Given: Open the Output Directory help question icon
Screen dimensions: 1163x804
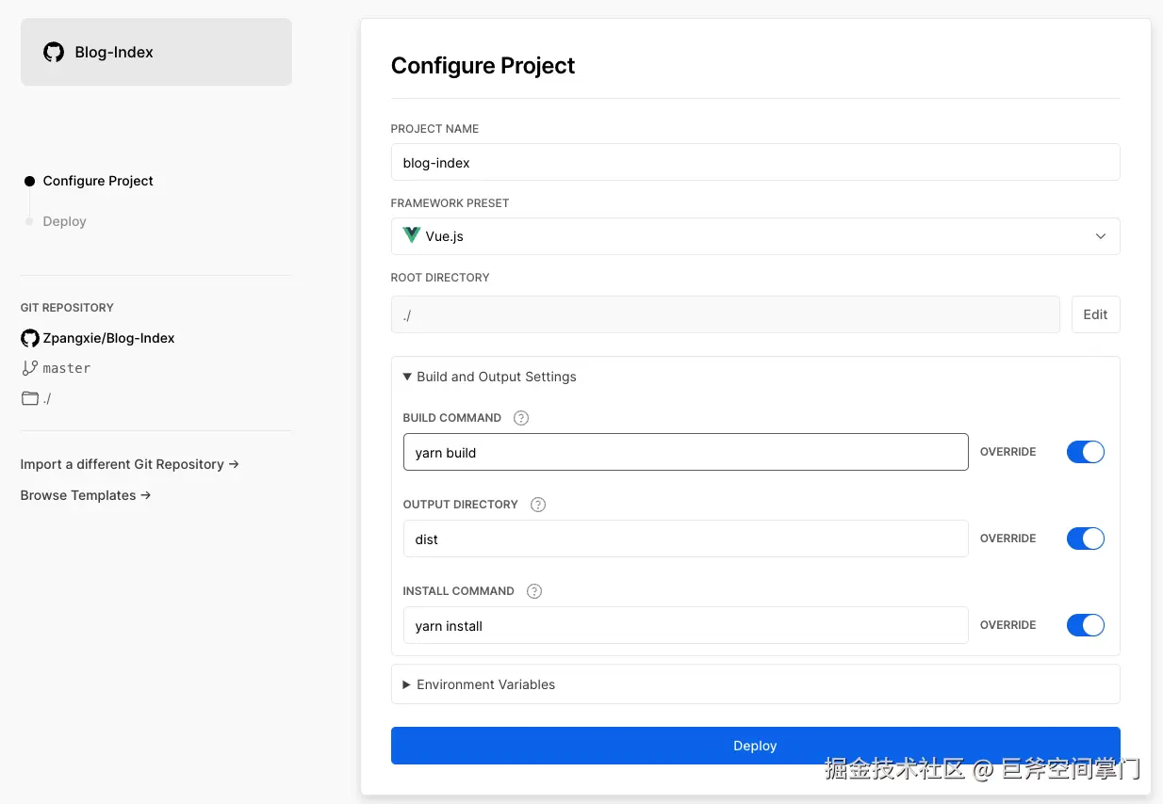Looking at the screenshot, I should coord(538,505).
